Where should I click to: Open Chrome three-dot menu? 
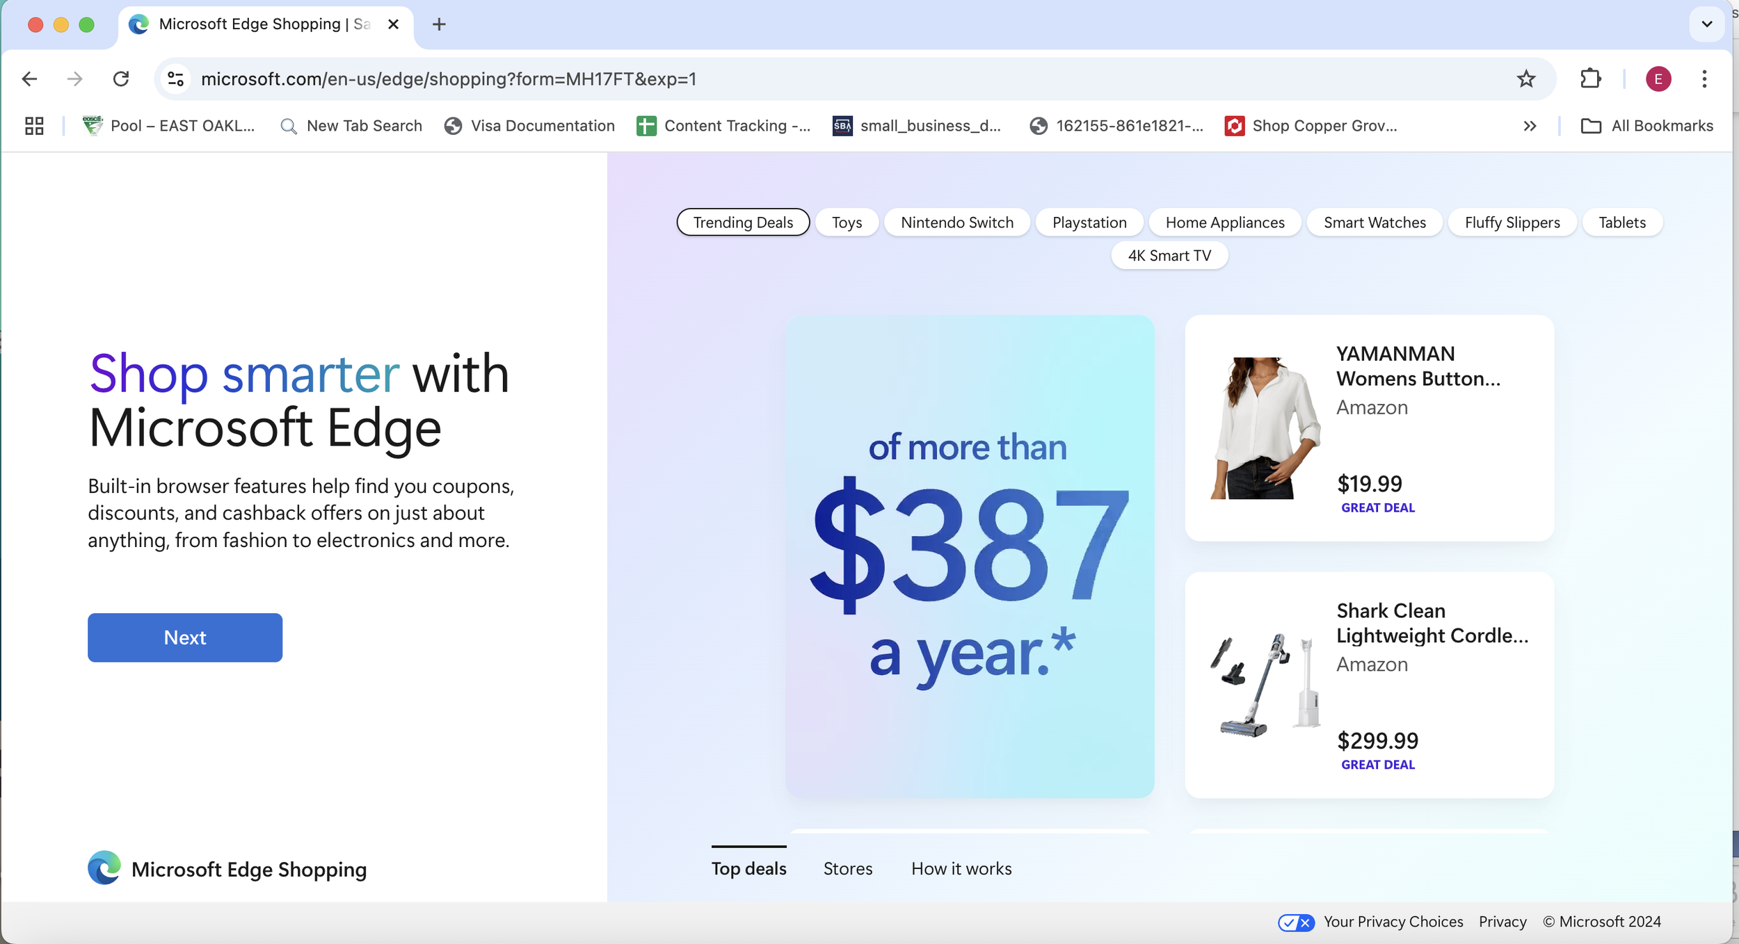tap(1704, 79)
